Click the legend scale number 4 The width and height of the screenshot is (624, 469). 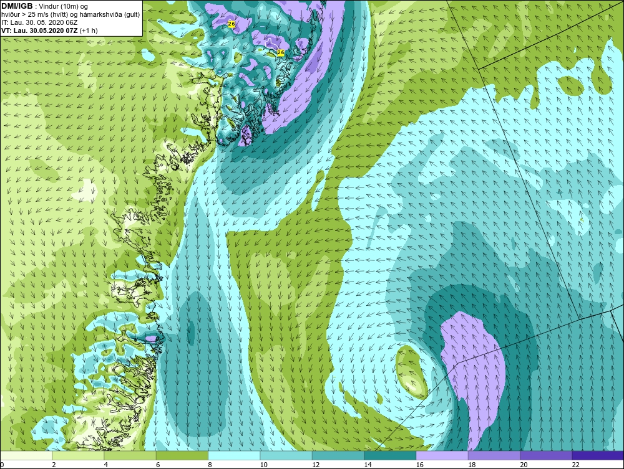click(x=106, y=465)
